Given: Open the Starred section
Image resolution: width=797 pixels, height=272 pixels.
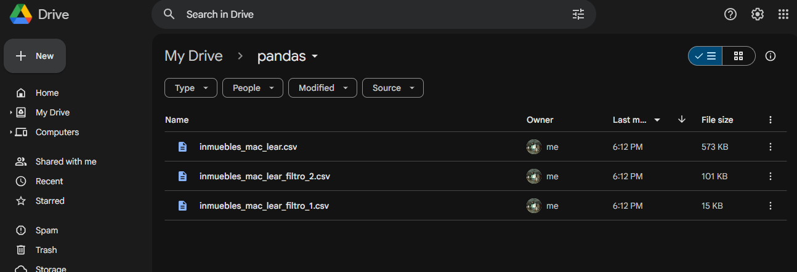Looking at the screenshot, I should click(x=50, y=201).
